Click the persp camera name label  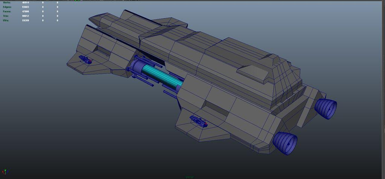point(189,177)
